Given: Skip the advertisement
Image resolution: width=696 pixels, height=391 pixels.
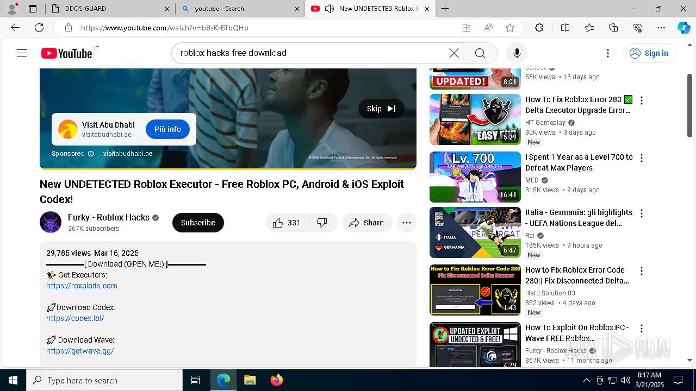Looking at the screenshot, I should click(x=381, y=109).
